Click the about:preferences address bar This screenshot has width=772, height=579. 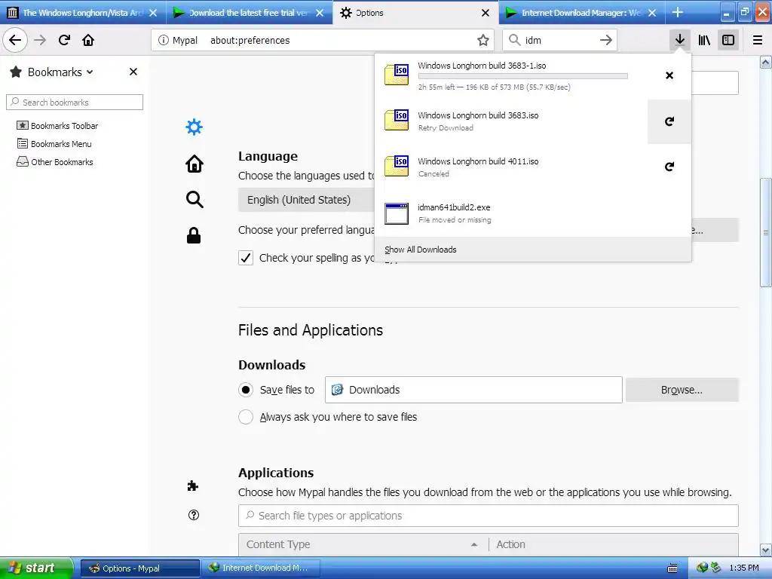323,41
